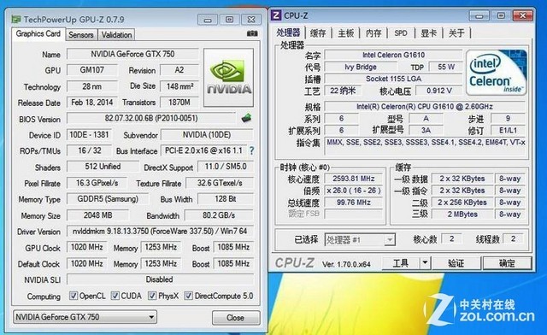Click the Driver Version field nvlddmkm

coord(160,232)
